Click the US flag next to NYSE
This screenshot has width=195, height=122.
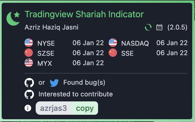pos(29,43)
